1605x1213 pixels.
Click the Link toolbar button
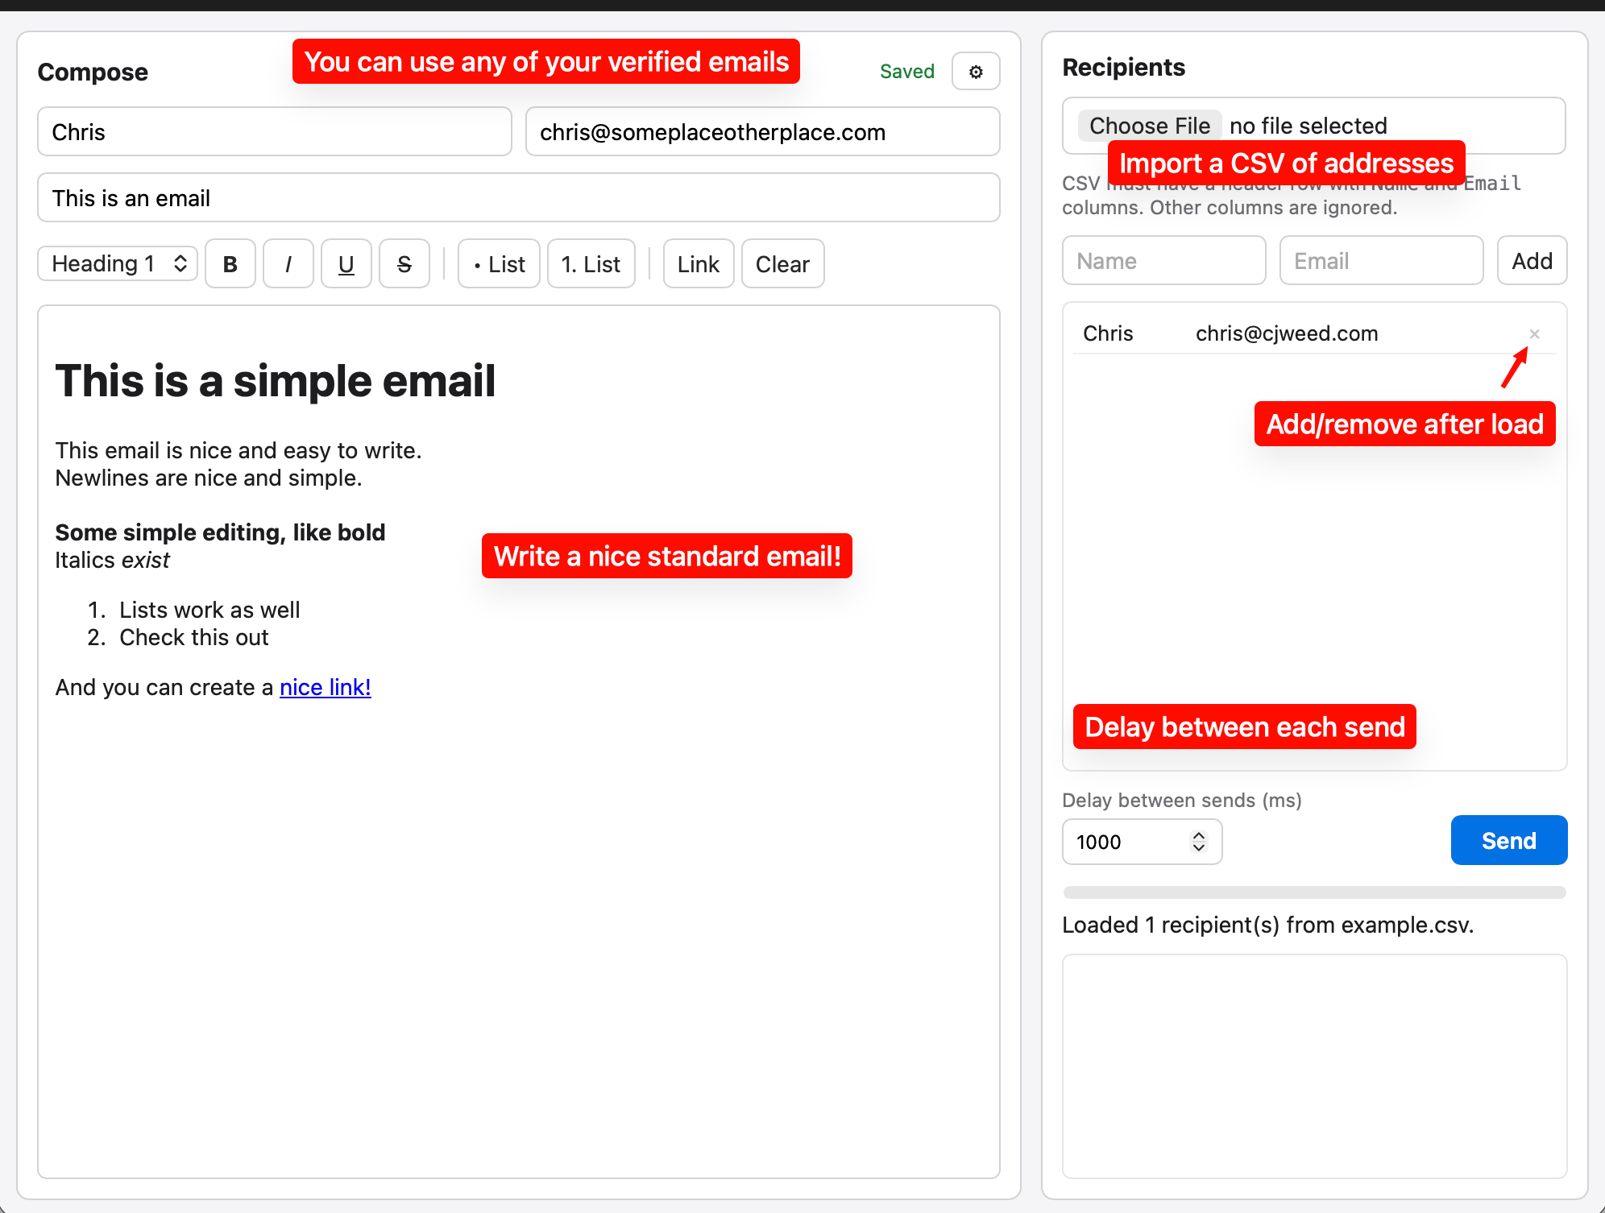(699, 263)
